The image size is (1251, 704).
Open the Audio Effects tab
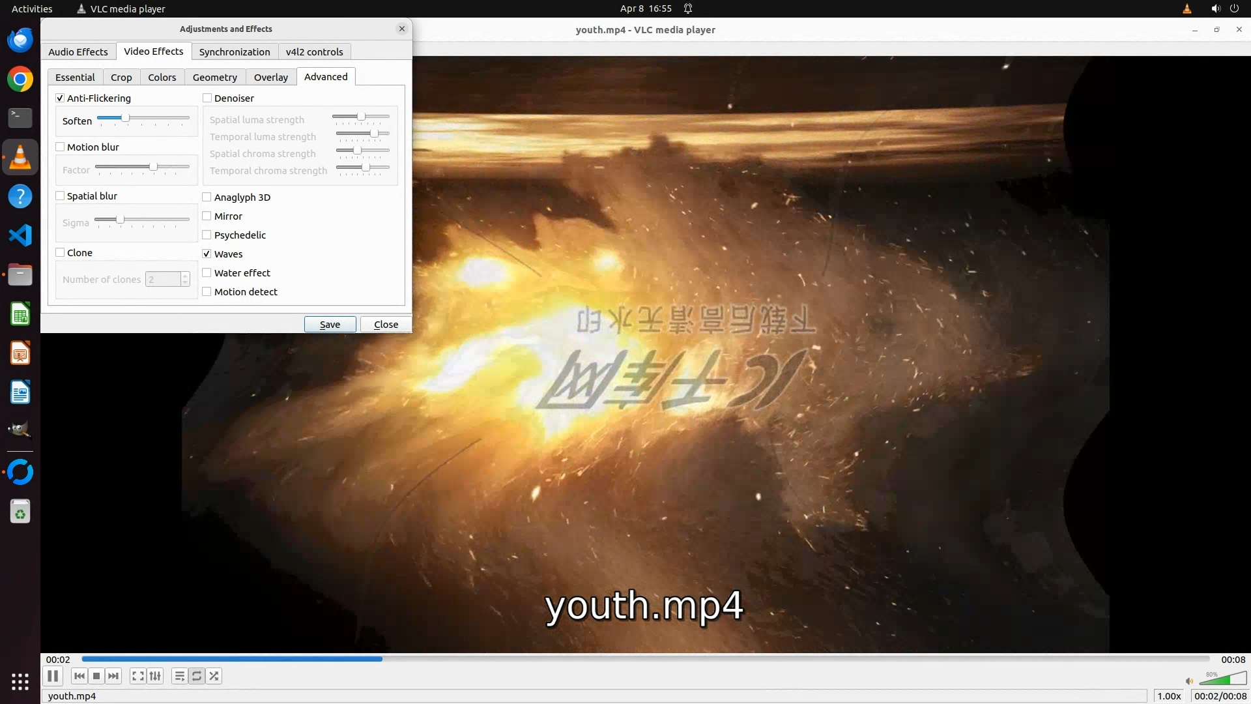78,51
